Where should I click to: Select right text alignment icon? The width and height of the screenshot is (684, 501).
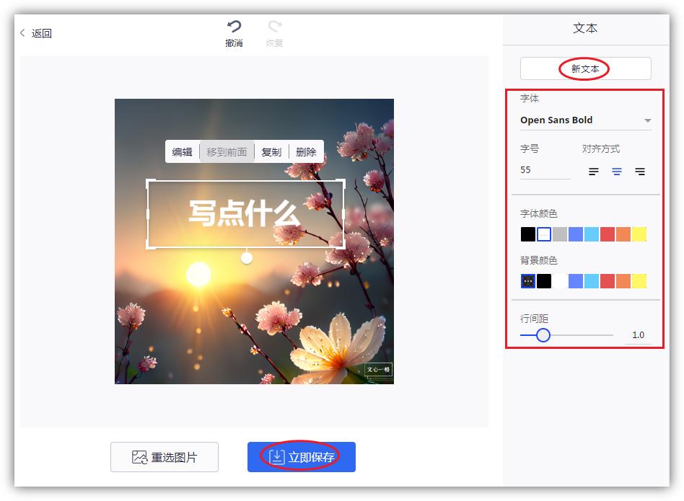point(639,172)
